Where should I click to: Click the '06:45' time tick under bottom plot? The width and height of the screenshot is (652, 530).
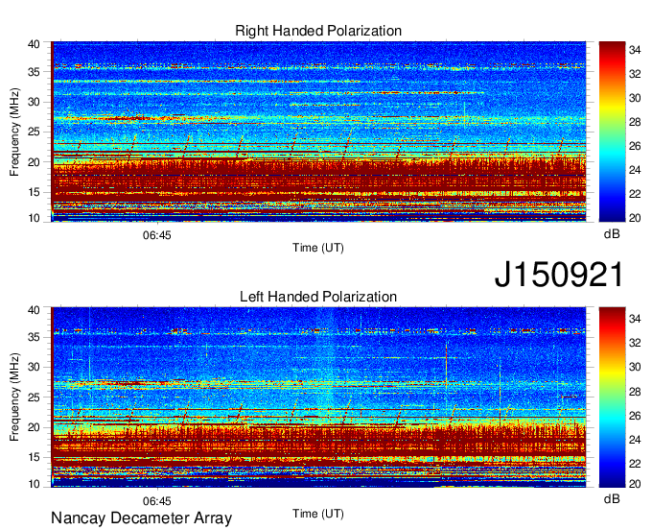click(x=156, y=501)
